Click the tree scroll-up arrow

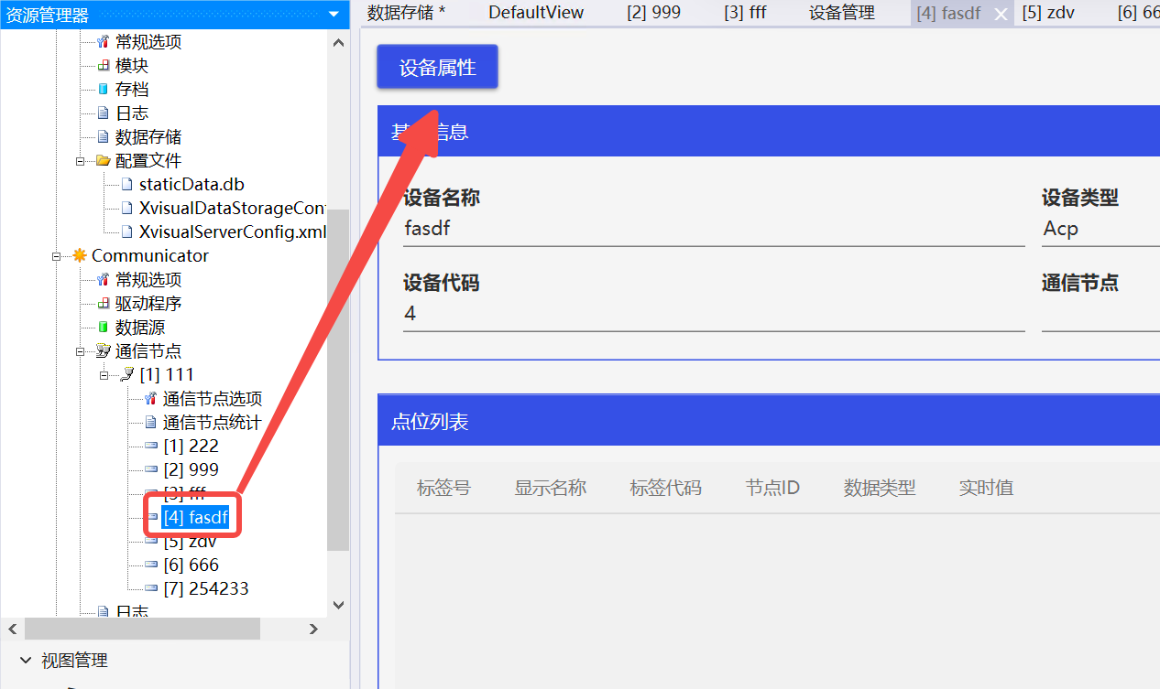point(338,42)
